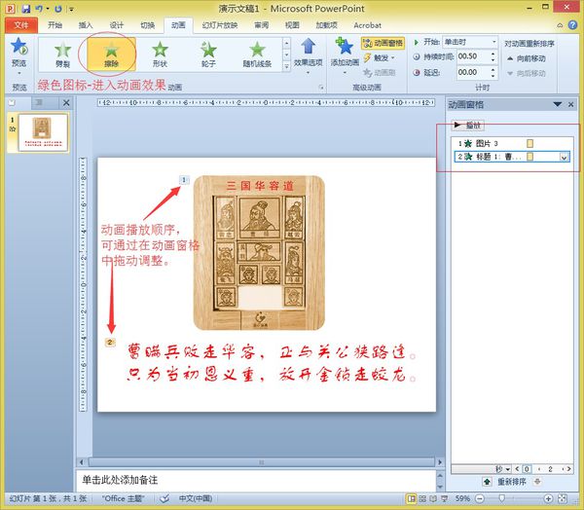584x510 pixels.
Task: Open the 效果选项 effect options menu
Action: (308, 55)
